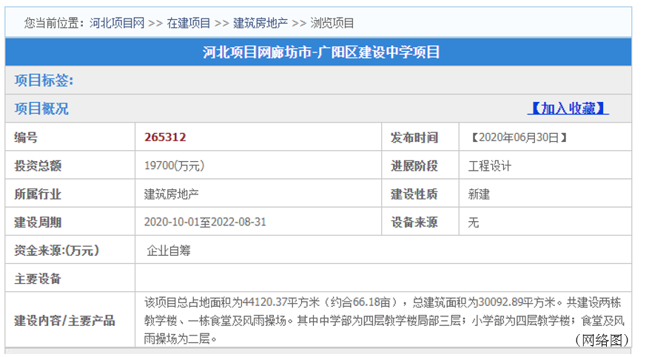Click the empty 主要设备 value cell
The image size is (649, 357).
point(383,279)
